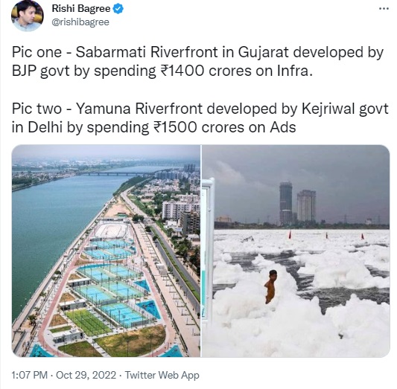Image resolution: width=397 pixels, height=389 pixels.
Task: Click the "Pic two" paragraph of the tweet
Action: click(x=200, y=118)
